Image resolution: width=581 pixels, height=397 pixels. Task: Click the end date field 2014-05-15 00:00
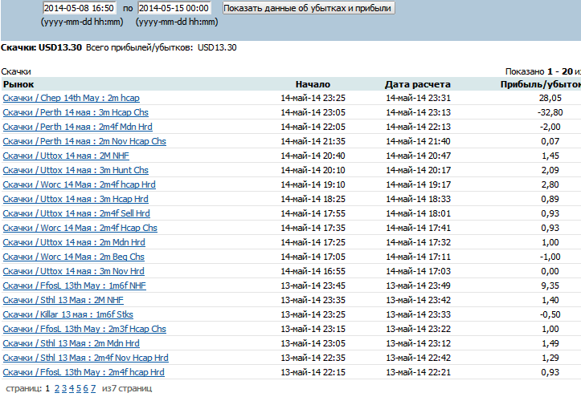coord(174,8)
